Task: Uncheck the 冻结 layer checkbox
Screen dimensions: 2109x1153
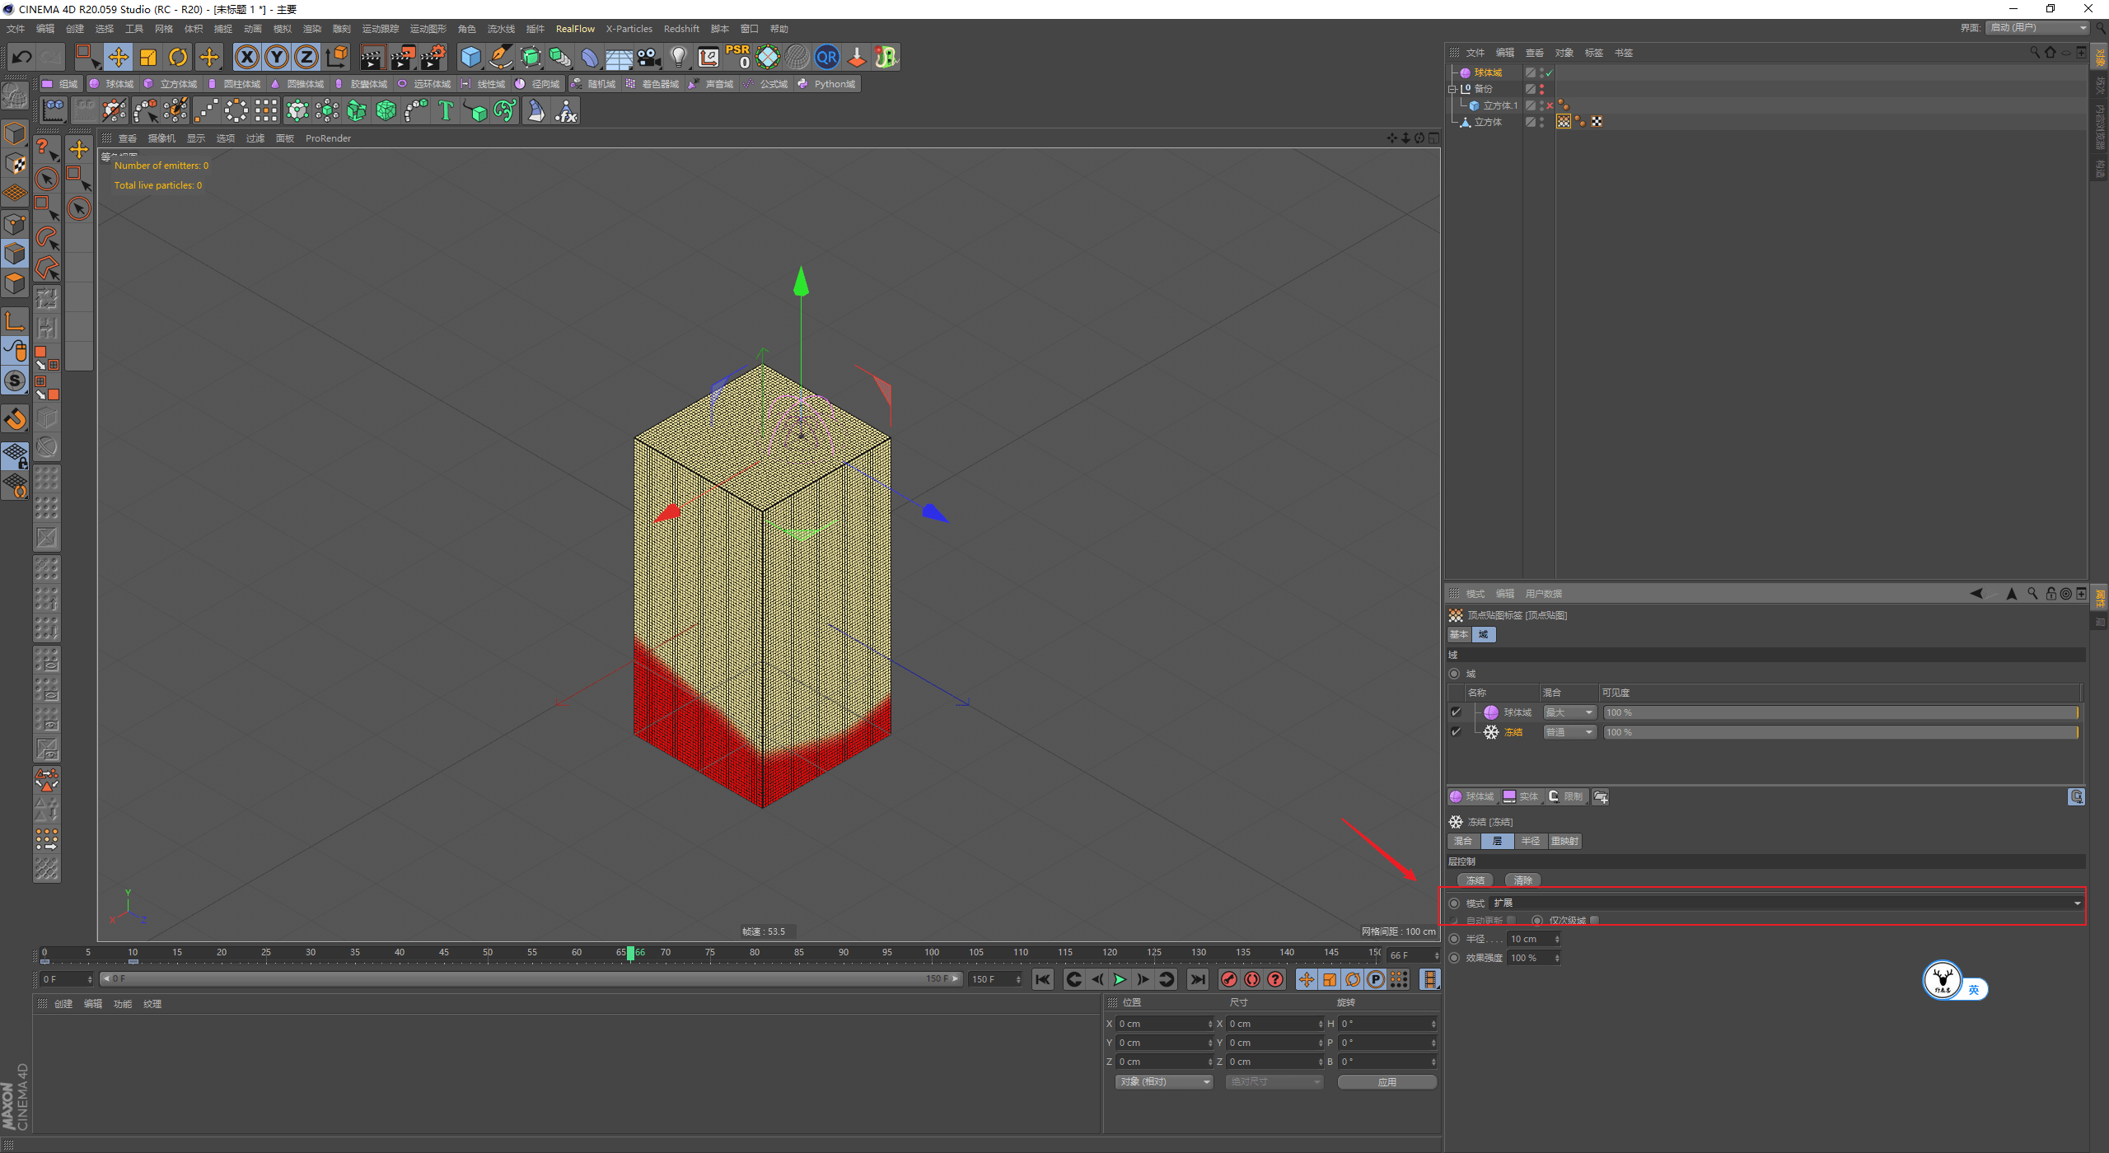Action: tap(1456, 732)
